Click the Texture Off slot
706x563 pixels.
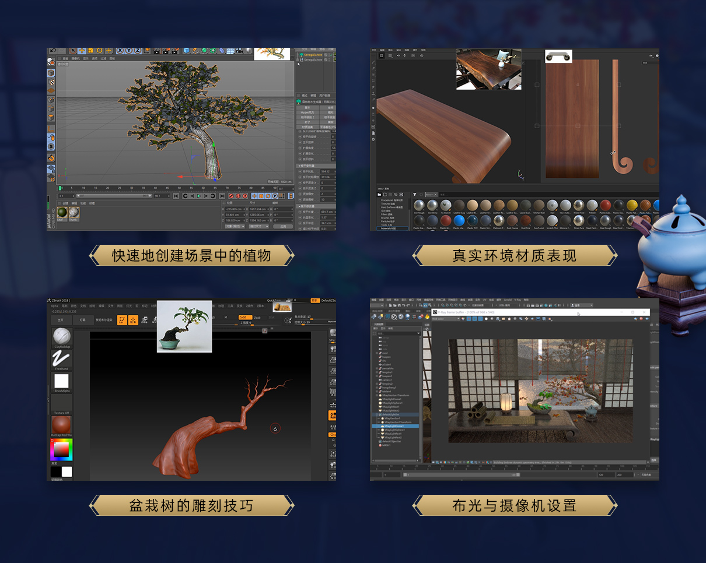pos(61,403)
